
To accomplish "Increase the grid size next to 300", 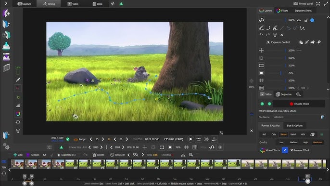I will (x=308, y=88).
